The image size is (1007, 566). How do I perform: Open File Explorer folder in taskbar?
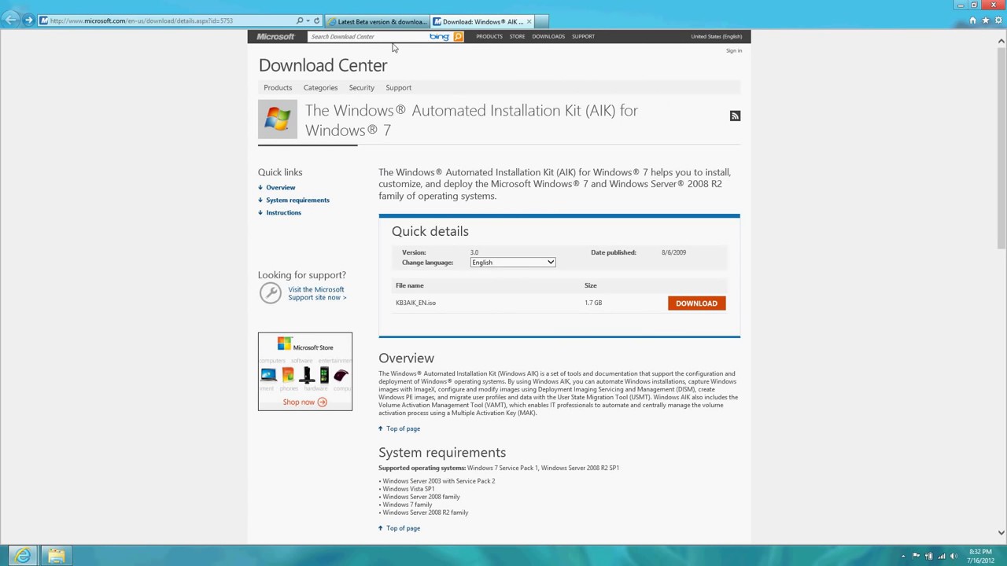click(56, 557)
